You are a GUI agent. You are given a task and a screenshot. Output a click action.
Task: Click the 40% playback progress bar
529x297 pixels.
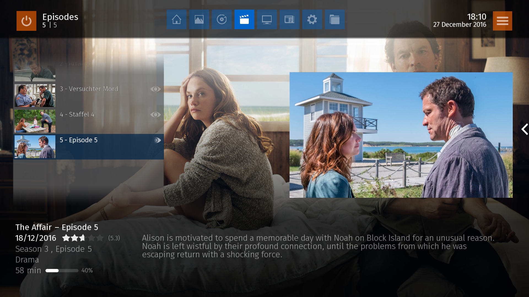(x=62, y=271)
